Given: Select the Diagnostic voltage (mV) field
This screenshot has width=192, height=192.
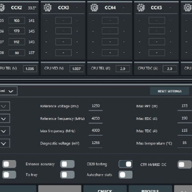Looking at the screenshot, I should [95, 143].
